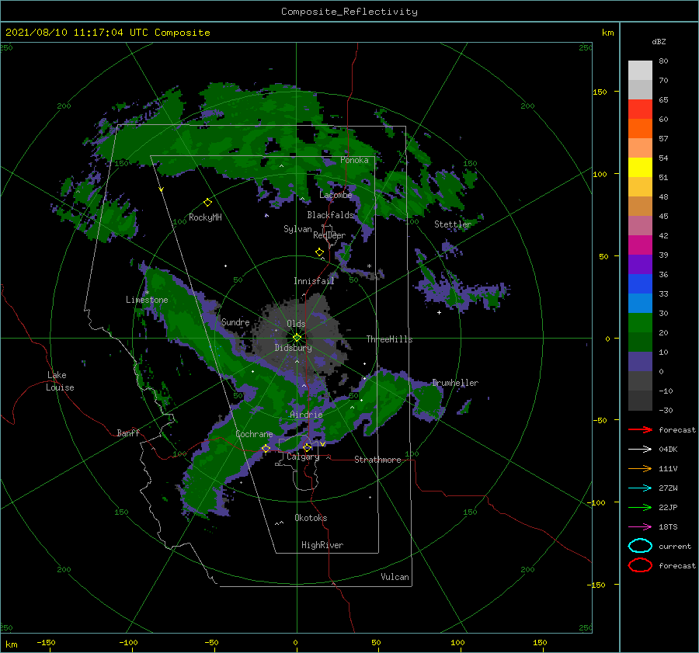The height and width of the screenshot is (653, 699).
Task: Click the Olds label near radar center
Action: click(296, 324)
